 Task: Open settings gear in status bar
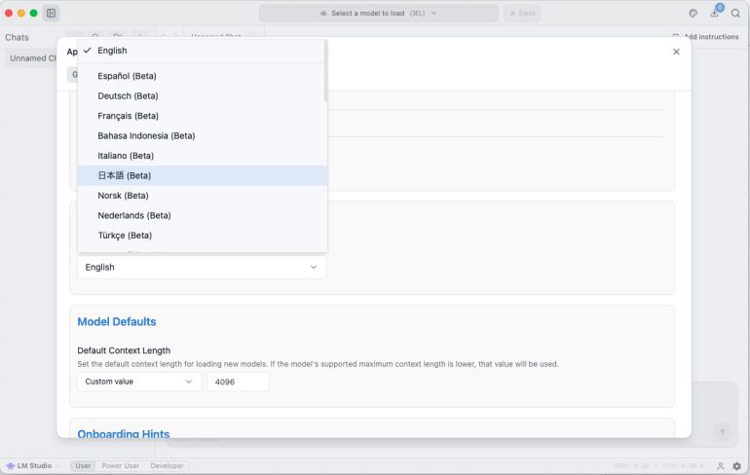click(x=737, y=466)
